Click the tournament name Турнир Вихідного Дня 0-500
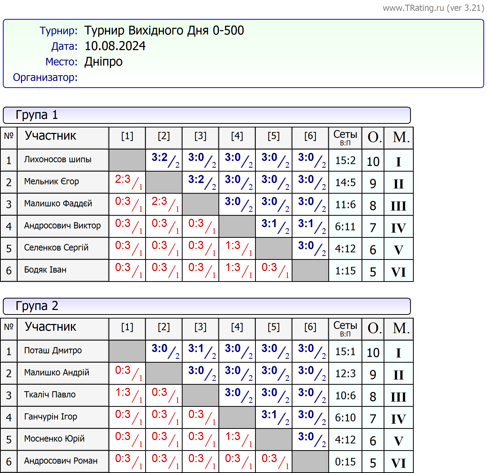This screenshot has height=473, width=487. [x=164, y=30]
